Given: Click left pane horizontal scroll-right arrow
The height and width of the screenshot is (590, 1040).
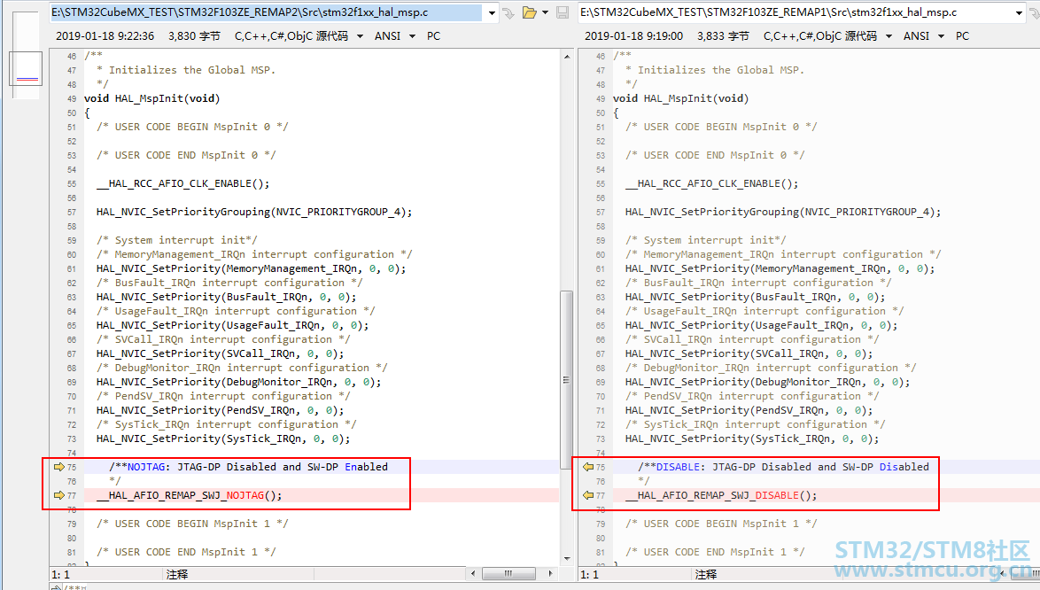Looking at the screenshot, I should (550, 573).
